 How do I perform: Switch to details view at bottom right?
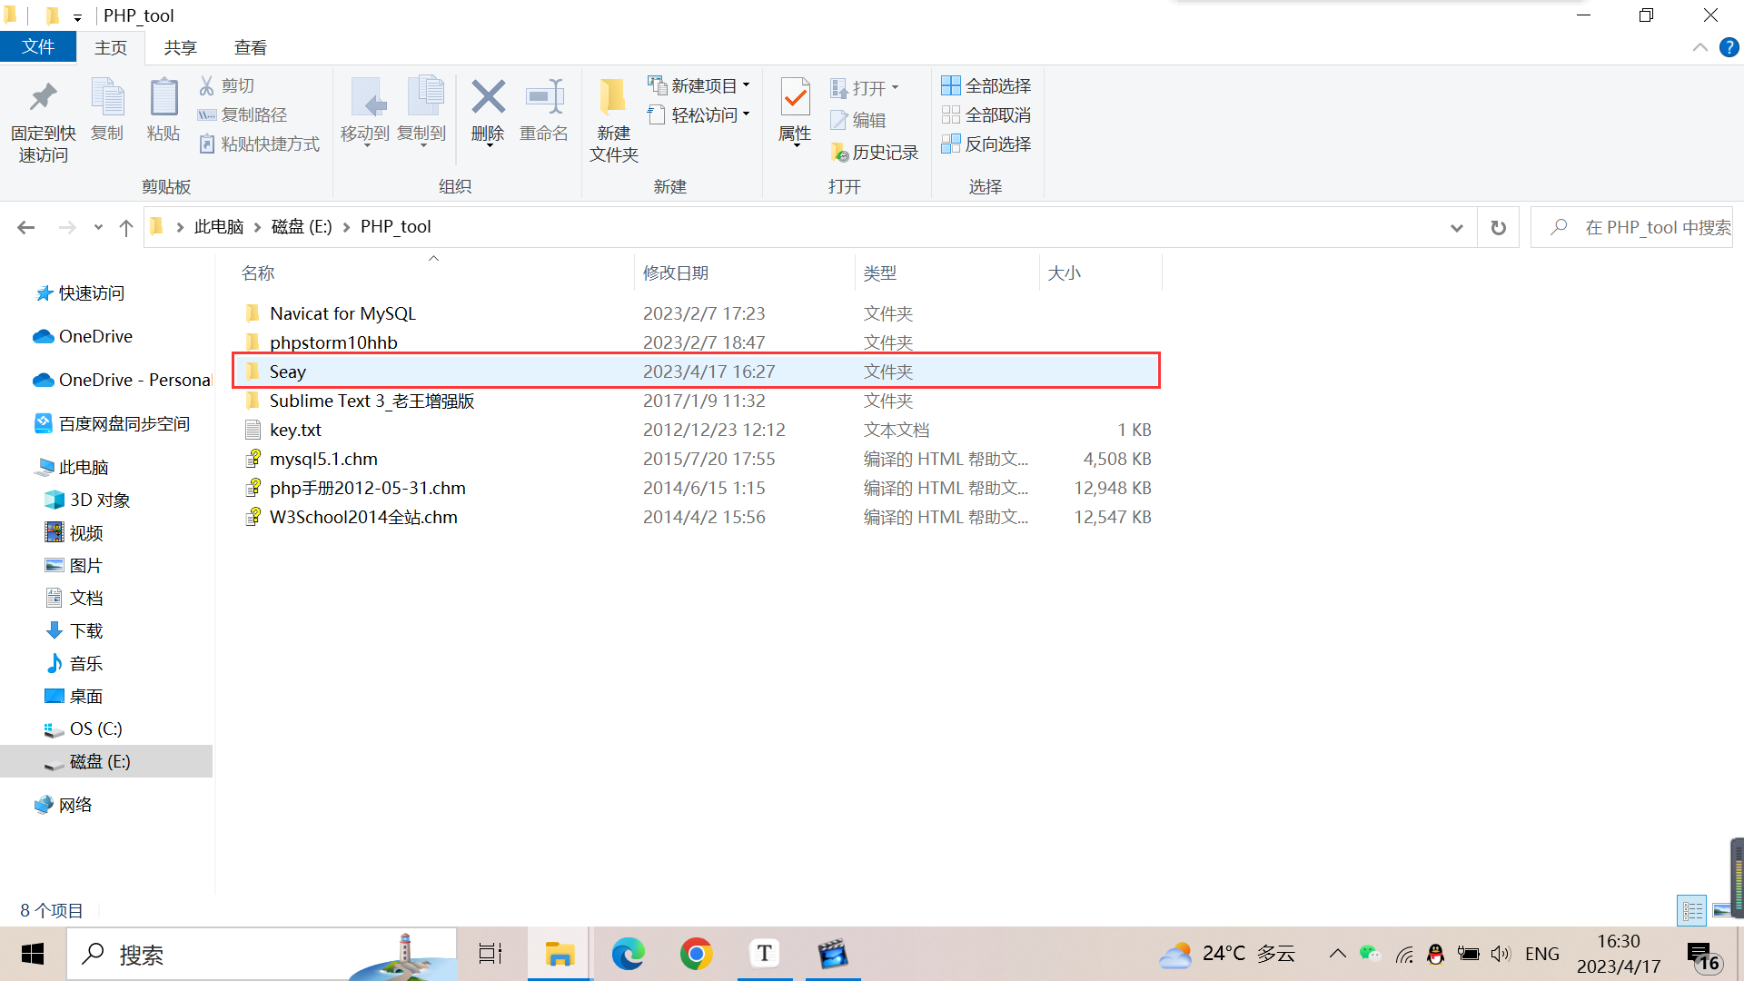click(1692, 910)
